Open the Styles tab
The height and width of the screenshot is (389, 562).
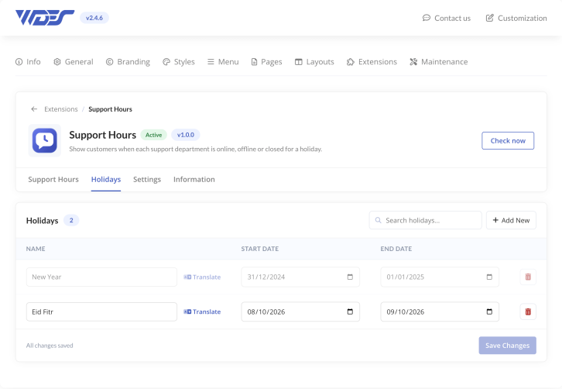(x=179, y=62)
